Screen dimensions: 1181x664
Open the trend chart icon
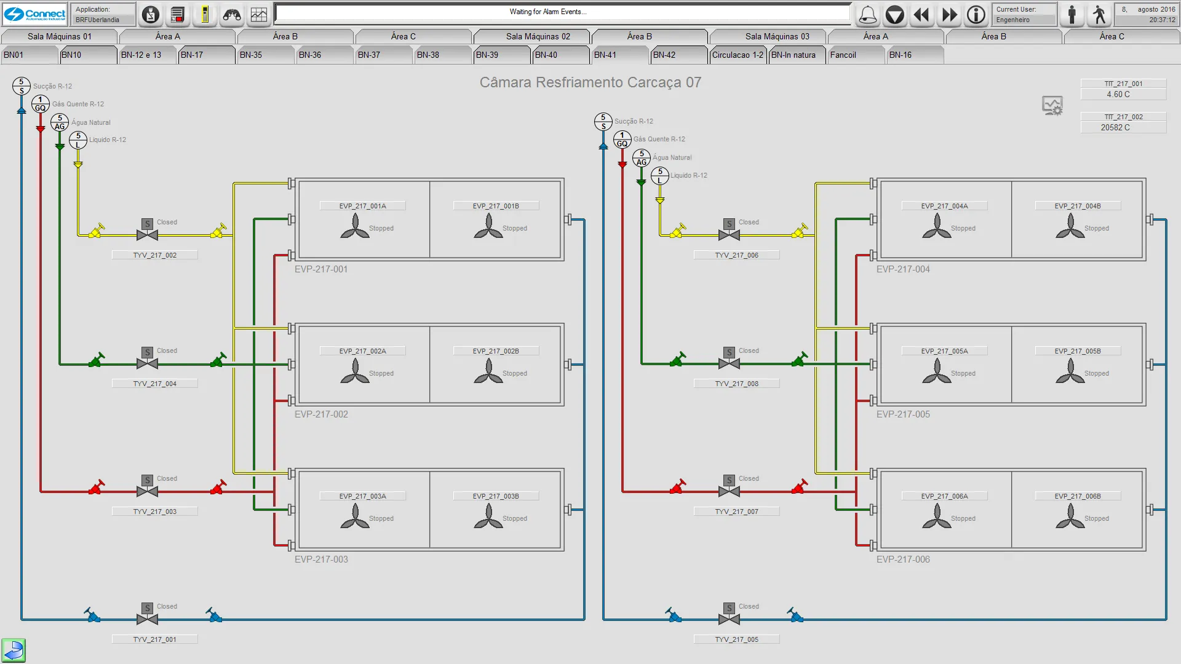point(259,15)
